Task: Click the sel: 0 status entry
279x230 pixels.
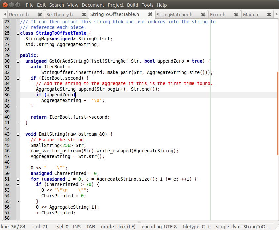Action: click(63, 227)
